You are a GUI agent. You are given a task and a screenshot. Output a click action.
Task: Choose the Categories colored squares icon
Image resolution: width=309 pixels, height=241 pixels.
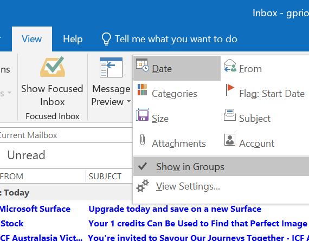(142, 90)
